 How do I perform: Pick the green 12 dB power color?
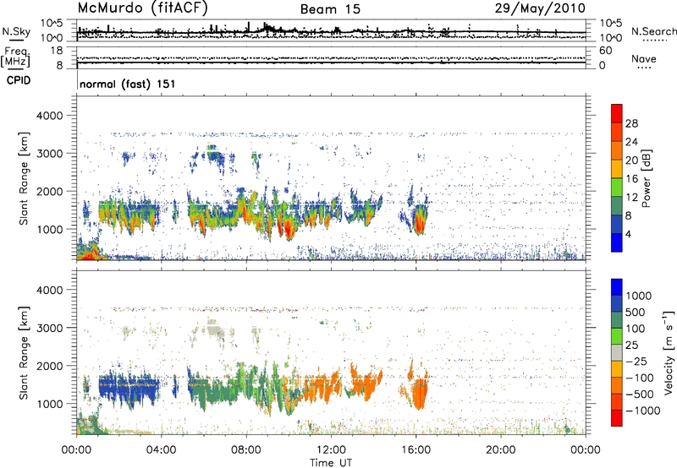click(617, 187)
